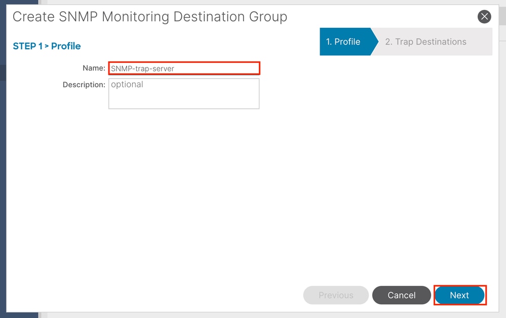
Task: Click the arrow tip of the Profile step
Action: 375,42
